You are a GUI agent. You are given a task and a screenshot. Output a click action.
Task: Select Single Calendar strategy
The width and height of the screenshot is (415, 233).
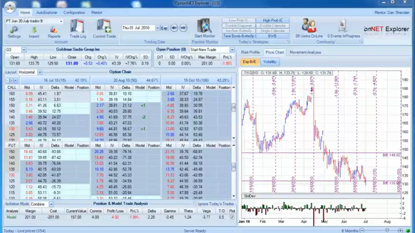pos(272,31)
